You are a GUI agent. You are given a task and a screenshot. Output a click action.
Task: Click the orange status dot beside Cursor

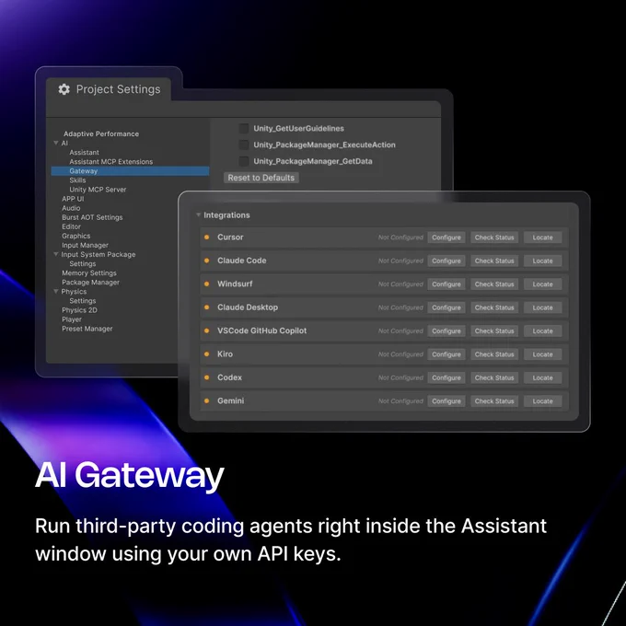click(x=207, y=238)
